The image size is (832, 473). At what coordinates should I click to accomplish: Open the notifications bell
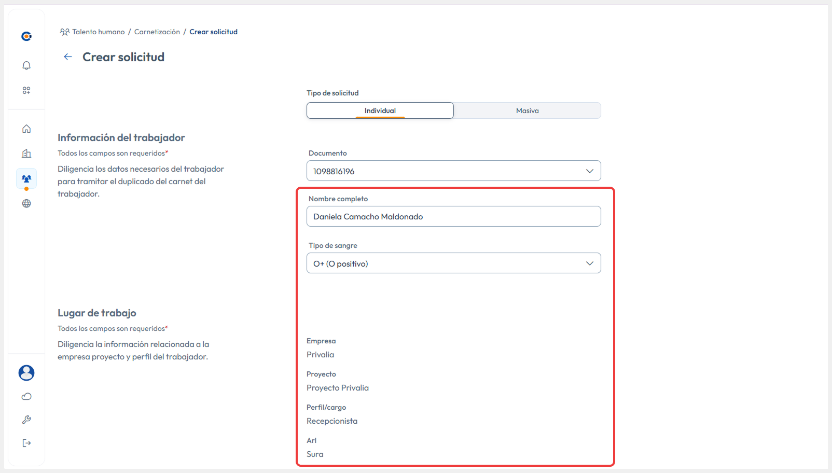(x=26, y=65)
